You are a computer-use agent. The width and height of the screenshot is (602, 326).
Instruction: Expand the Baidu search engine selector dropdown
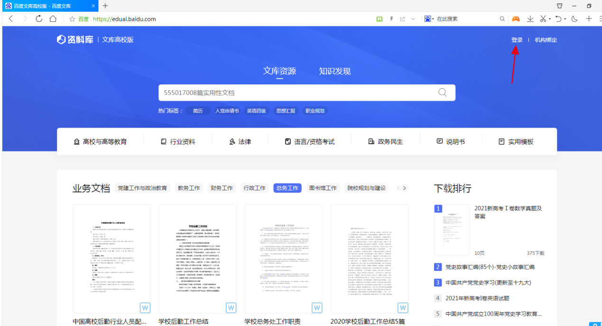coord(429,19)
